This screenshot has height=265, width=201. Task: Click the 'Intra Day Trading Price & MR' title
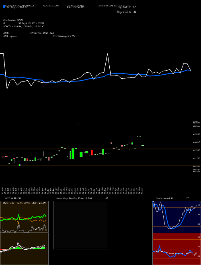click(74, 198)
